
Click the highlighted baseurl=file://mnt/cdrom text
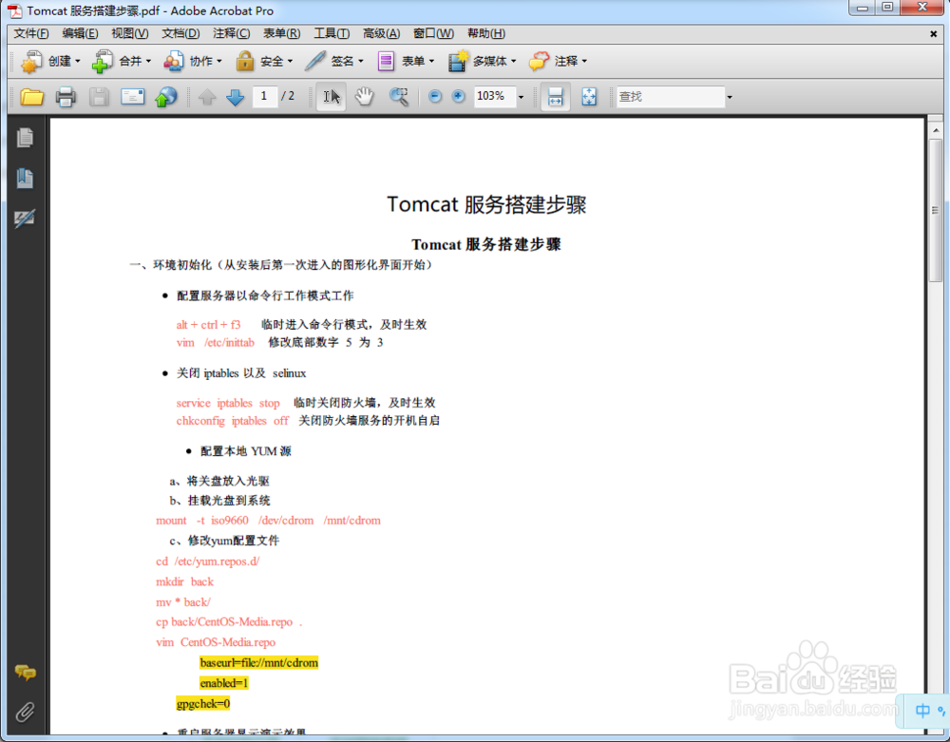[x=258, y=662]
